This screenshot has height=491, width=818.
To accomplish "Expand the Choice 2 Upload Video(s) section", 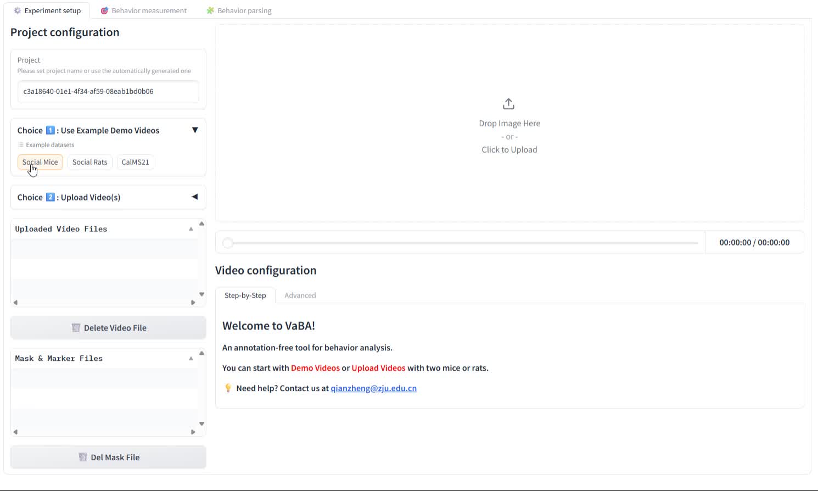I will coord(195,197).
